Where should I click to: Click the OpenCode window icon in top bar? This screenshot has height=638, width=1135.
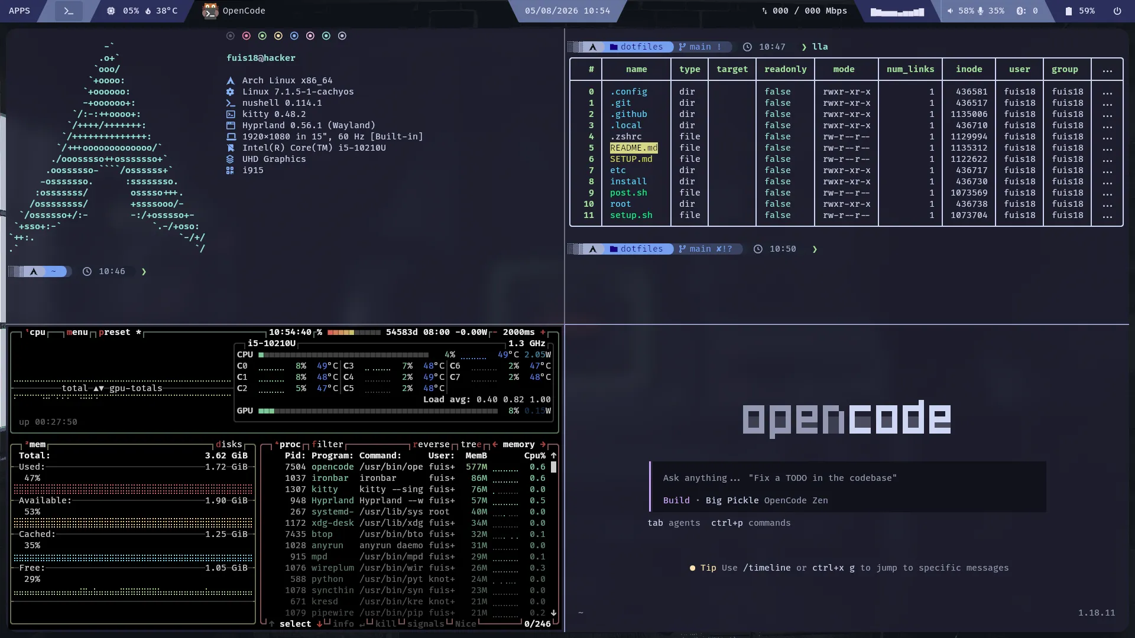coord(210,11)
